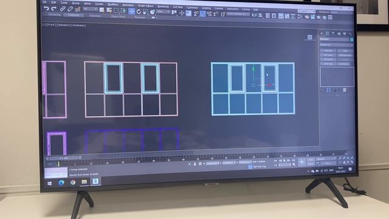The width and height of the screenshot is (389, 219).
Task: Toggle the Selection Lock icon
Action: click(x=194, y=164)
